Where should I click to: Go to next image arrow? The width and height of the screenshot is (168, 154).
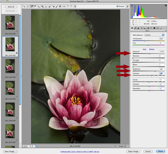pyautogui.click(x=116, y=146)
